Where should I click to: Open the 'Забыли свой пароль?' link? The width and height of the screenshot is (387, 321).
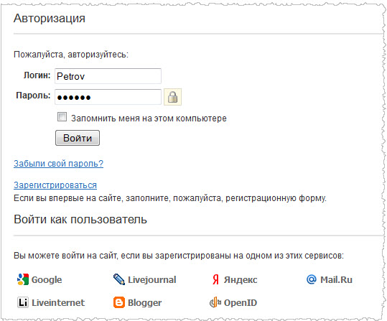pyautogui.click(x=58, y=164)
